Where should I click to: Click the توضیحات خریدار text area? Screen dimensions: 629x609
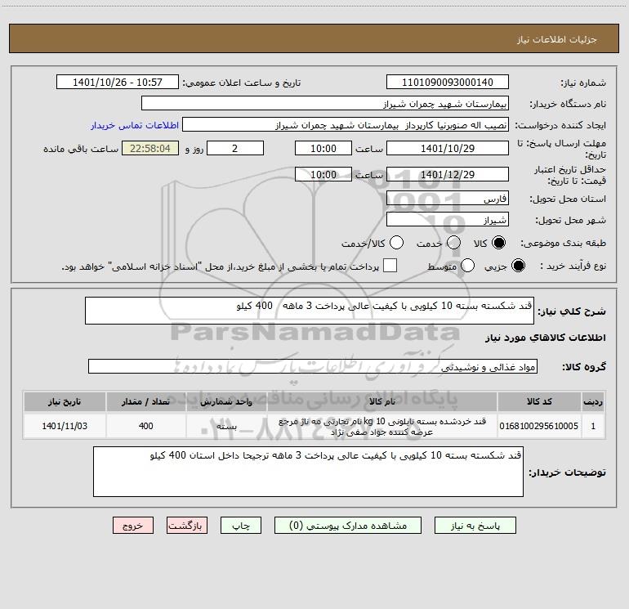[x=308, y=472]
